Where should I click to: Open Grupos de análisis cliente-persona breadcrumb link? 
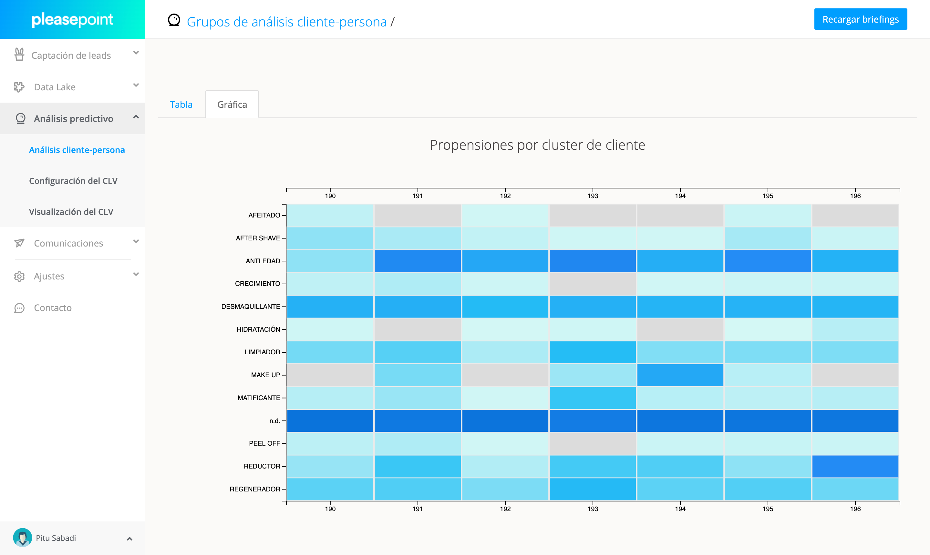click(287, 22)
